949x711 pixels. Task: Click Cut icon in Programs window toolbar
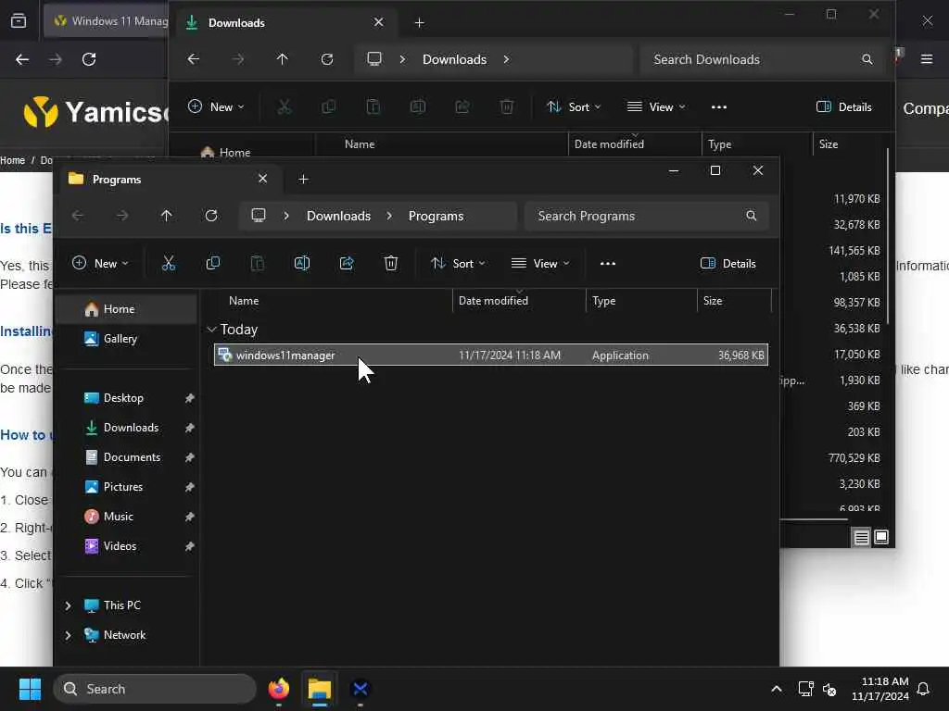pos(169,263)
